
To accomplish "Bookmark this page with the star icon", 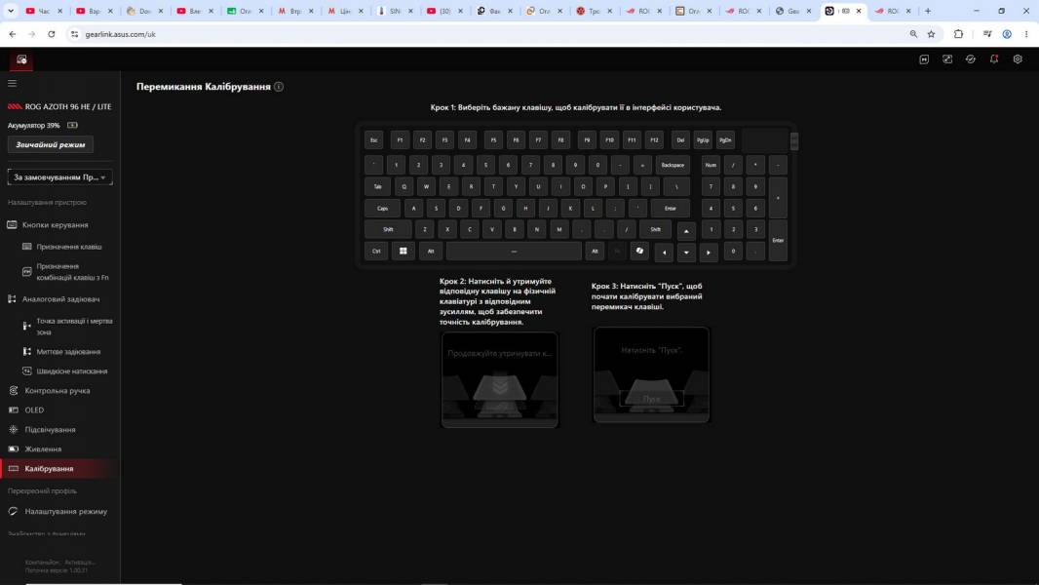I will click(931, 34).
